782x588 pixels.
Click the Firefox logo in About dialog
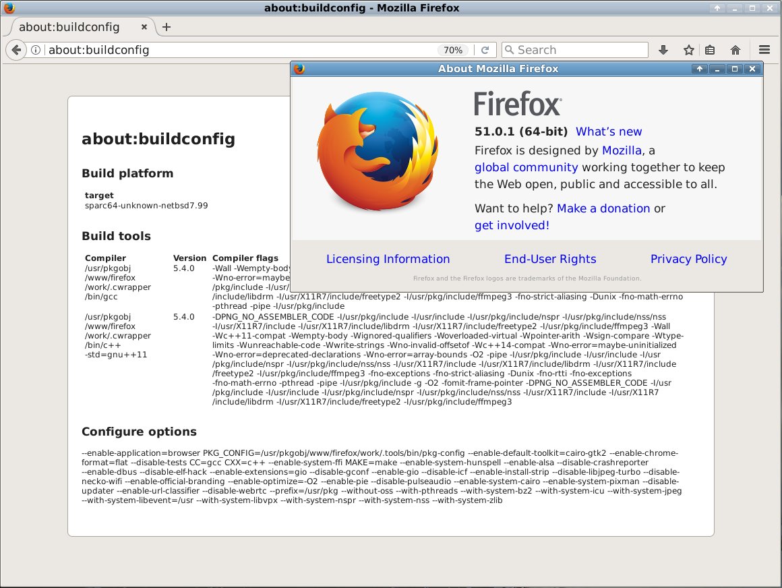(378, 152)
